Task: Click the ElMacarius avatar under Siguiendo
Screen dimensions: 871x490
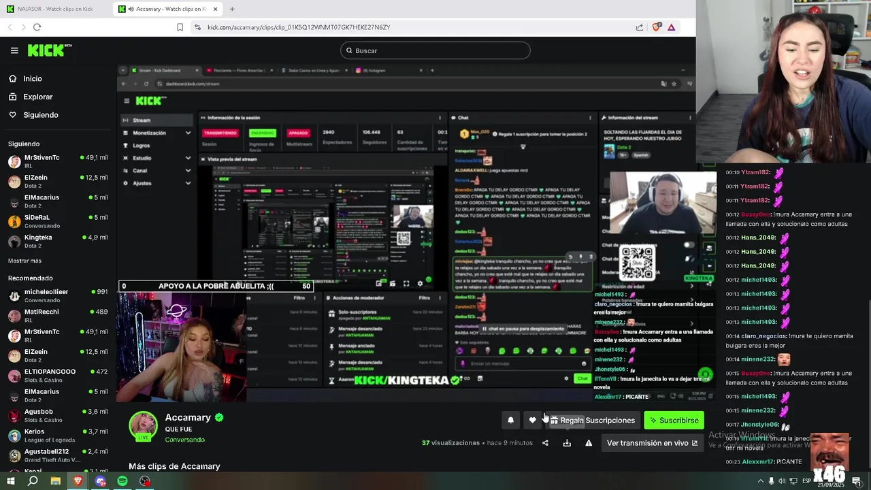Action: click(x=14, y=201)
